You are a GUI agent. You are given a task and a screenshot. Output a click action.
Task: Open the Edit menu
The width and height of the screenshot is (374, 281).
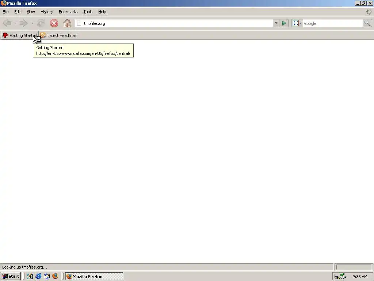18,12
